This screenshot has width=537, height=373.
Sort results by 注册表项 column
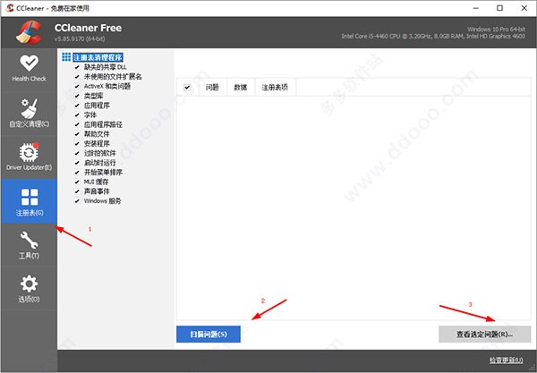(x=275, y=88)
